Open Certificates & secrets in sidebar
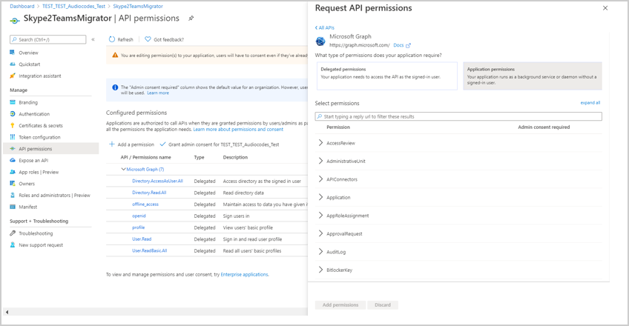 point(41,126)
